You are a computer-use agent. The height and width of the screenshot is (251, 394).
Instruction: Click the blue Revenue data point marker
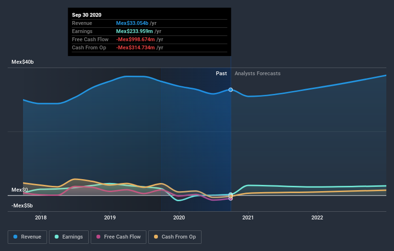click(x=230, y=90)
